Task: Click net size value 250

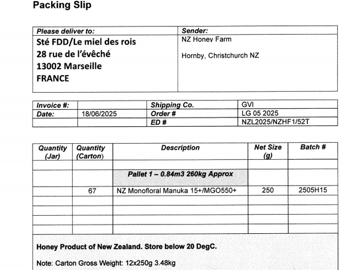Action: 268,190
